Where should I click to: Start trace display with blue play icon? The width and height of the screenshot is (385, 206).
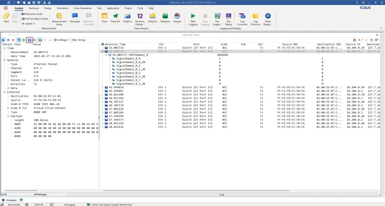click(x=4, y=40)
